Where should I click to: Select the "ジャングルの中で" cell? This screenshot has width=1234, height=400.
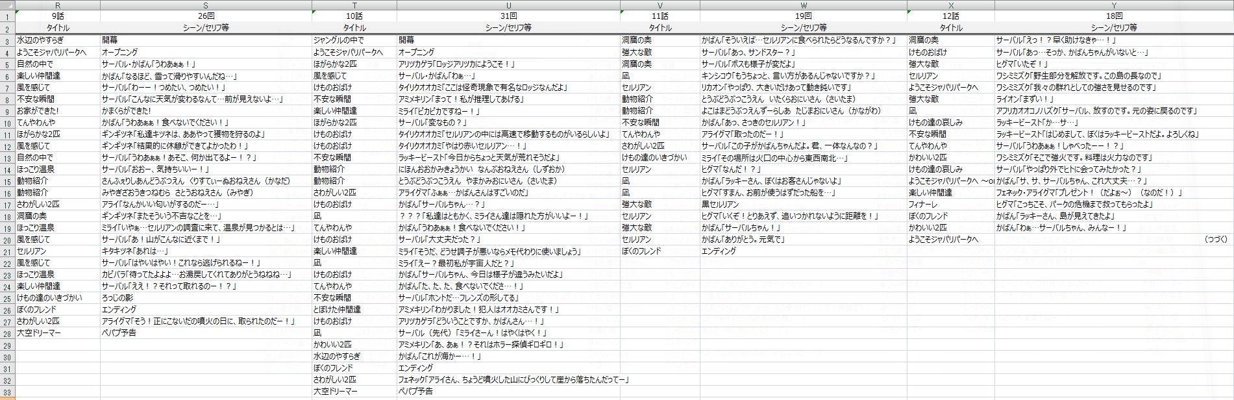(354, 40)
